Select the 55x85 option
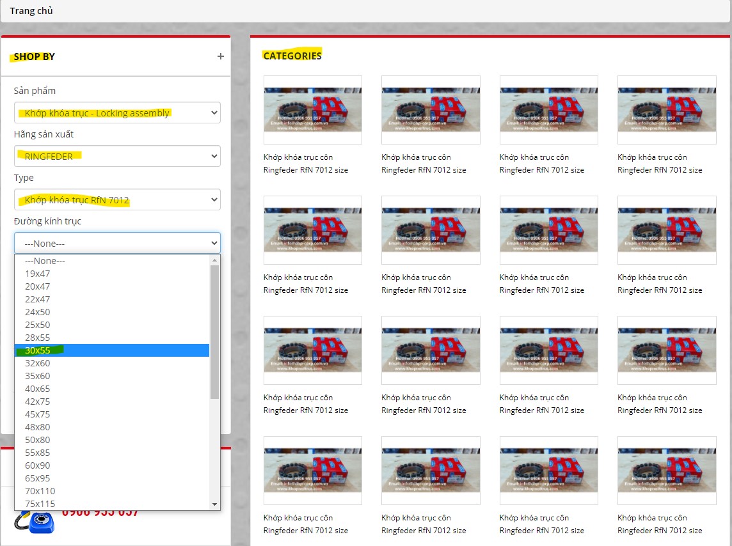Screen dimensions: 732x546 pyautogui.click(x=112, y=453)
